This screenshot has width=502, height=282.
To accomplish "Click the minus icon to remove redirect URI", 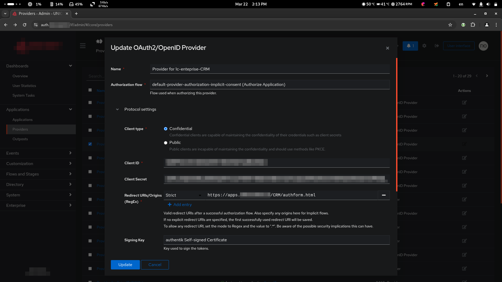I will (384, 195).
